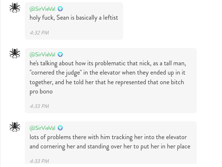Click 'put her in her place' text
The image size is (222, 167).
click(165, 147)
